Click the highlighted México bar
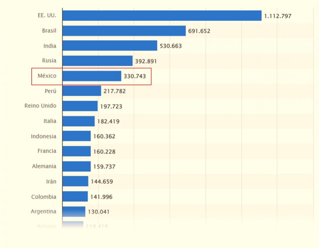This screenshot has height=248, width=319. click(x=92, y=76)
